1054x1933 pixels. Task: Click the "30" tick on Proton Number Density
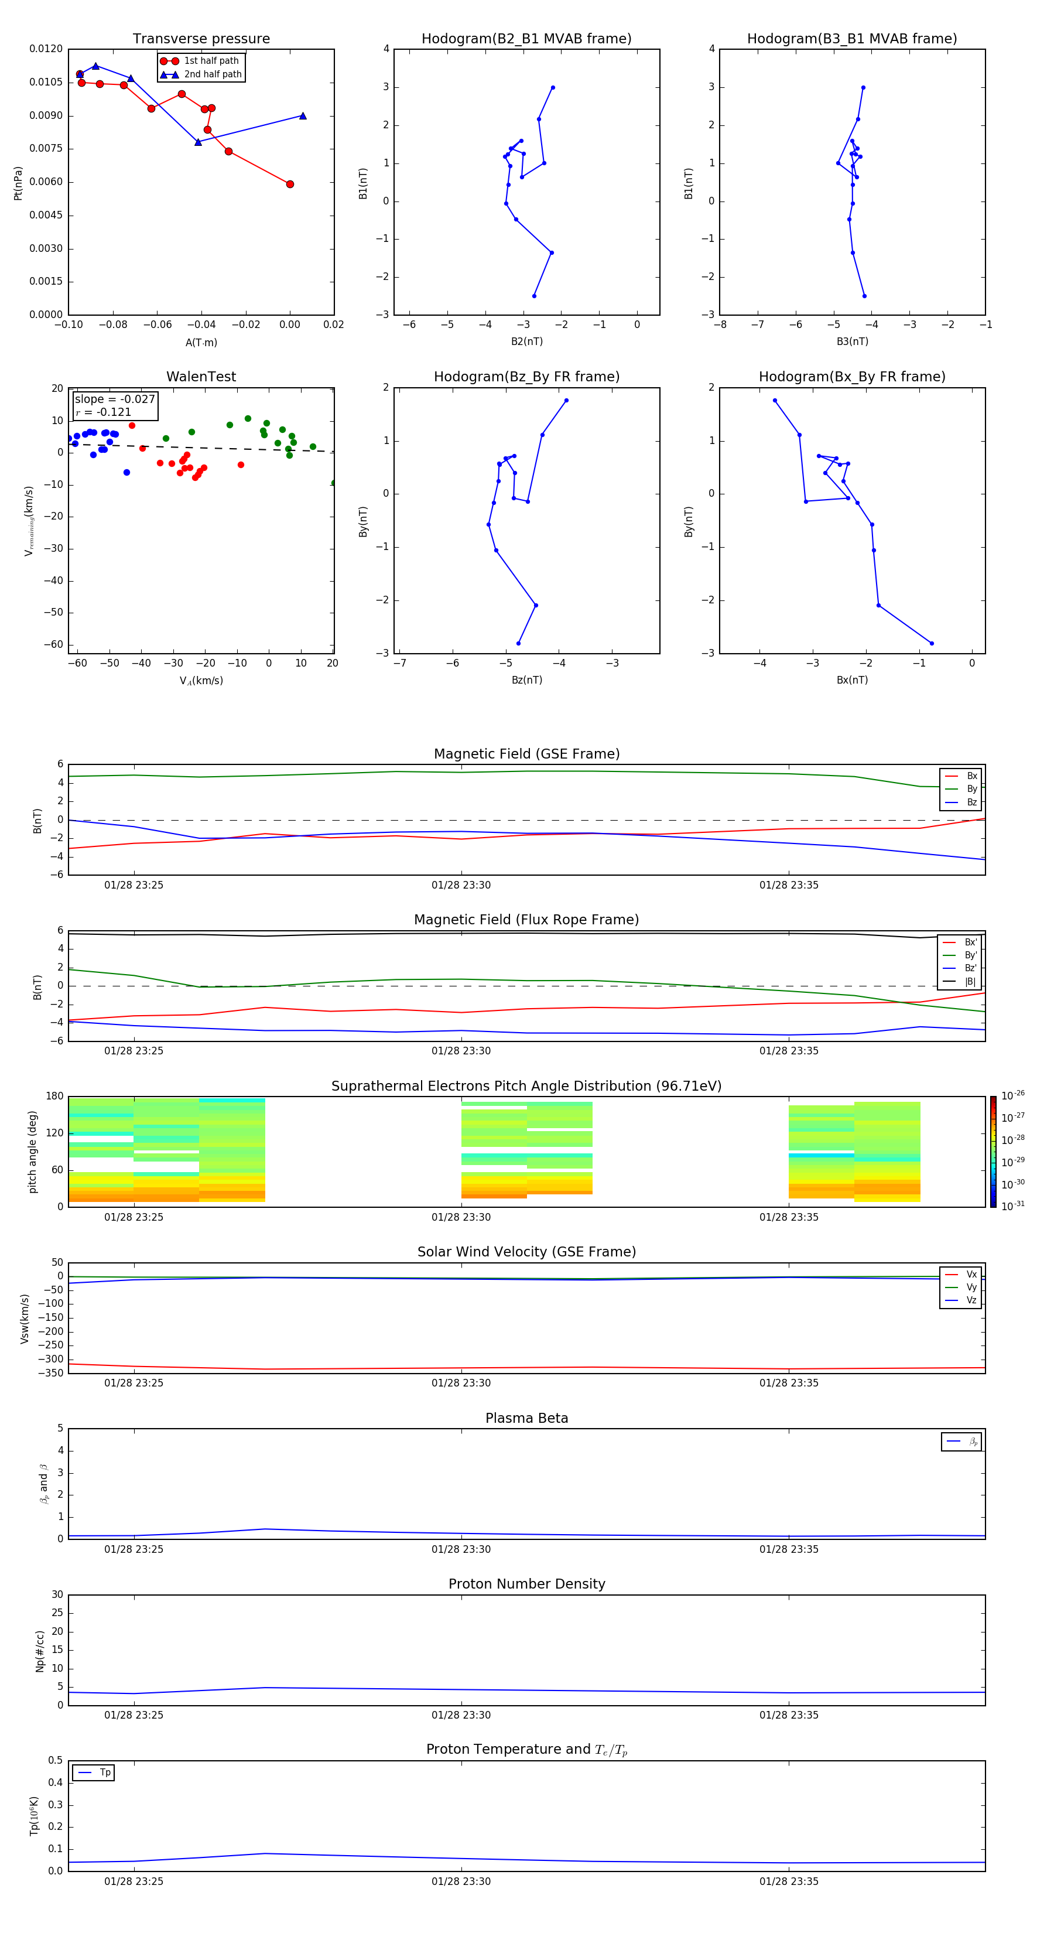[58, 1594]
